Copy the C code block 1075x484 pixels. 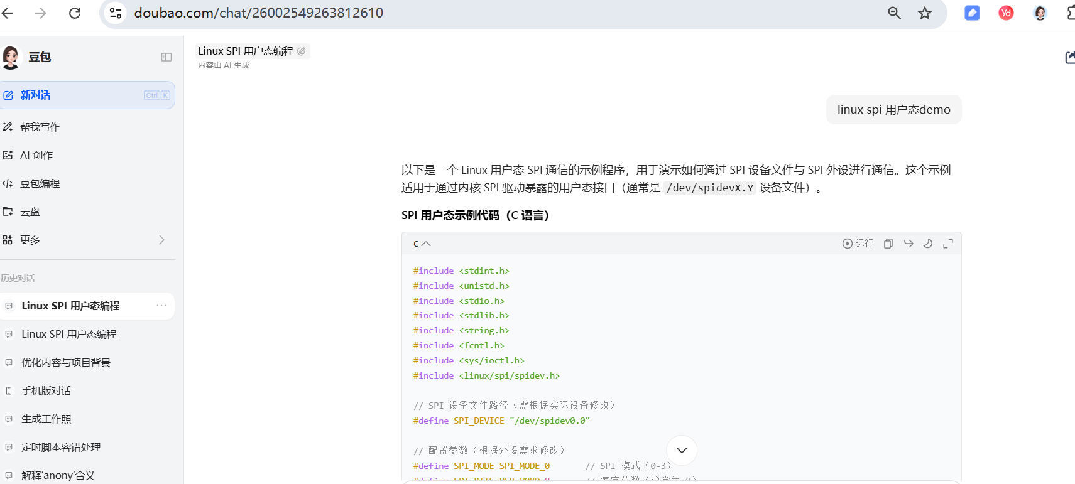click(x=888, y=244)
